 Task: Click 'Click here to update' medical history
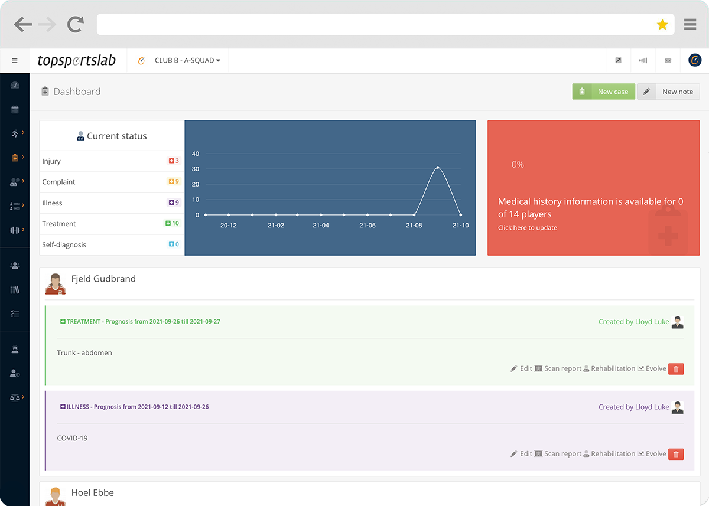click(x=528, y=228)
